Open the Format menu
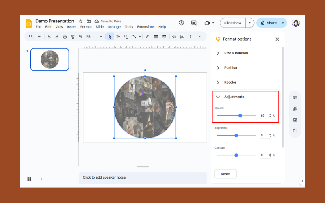The width and height of the screenshot is (325, 203). (x=86, y=27)
